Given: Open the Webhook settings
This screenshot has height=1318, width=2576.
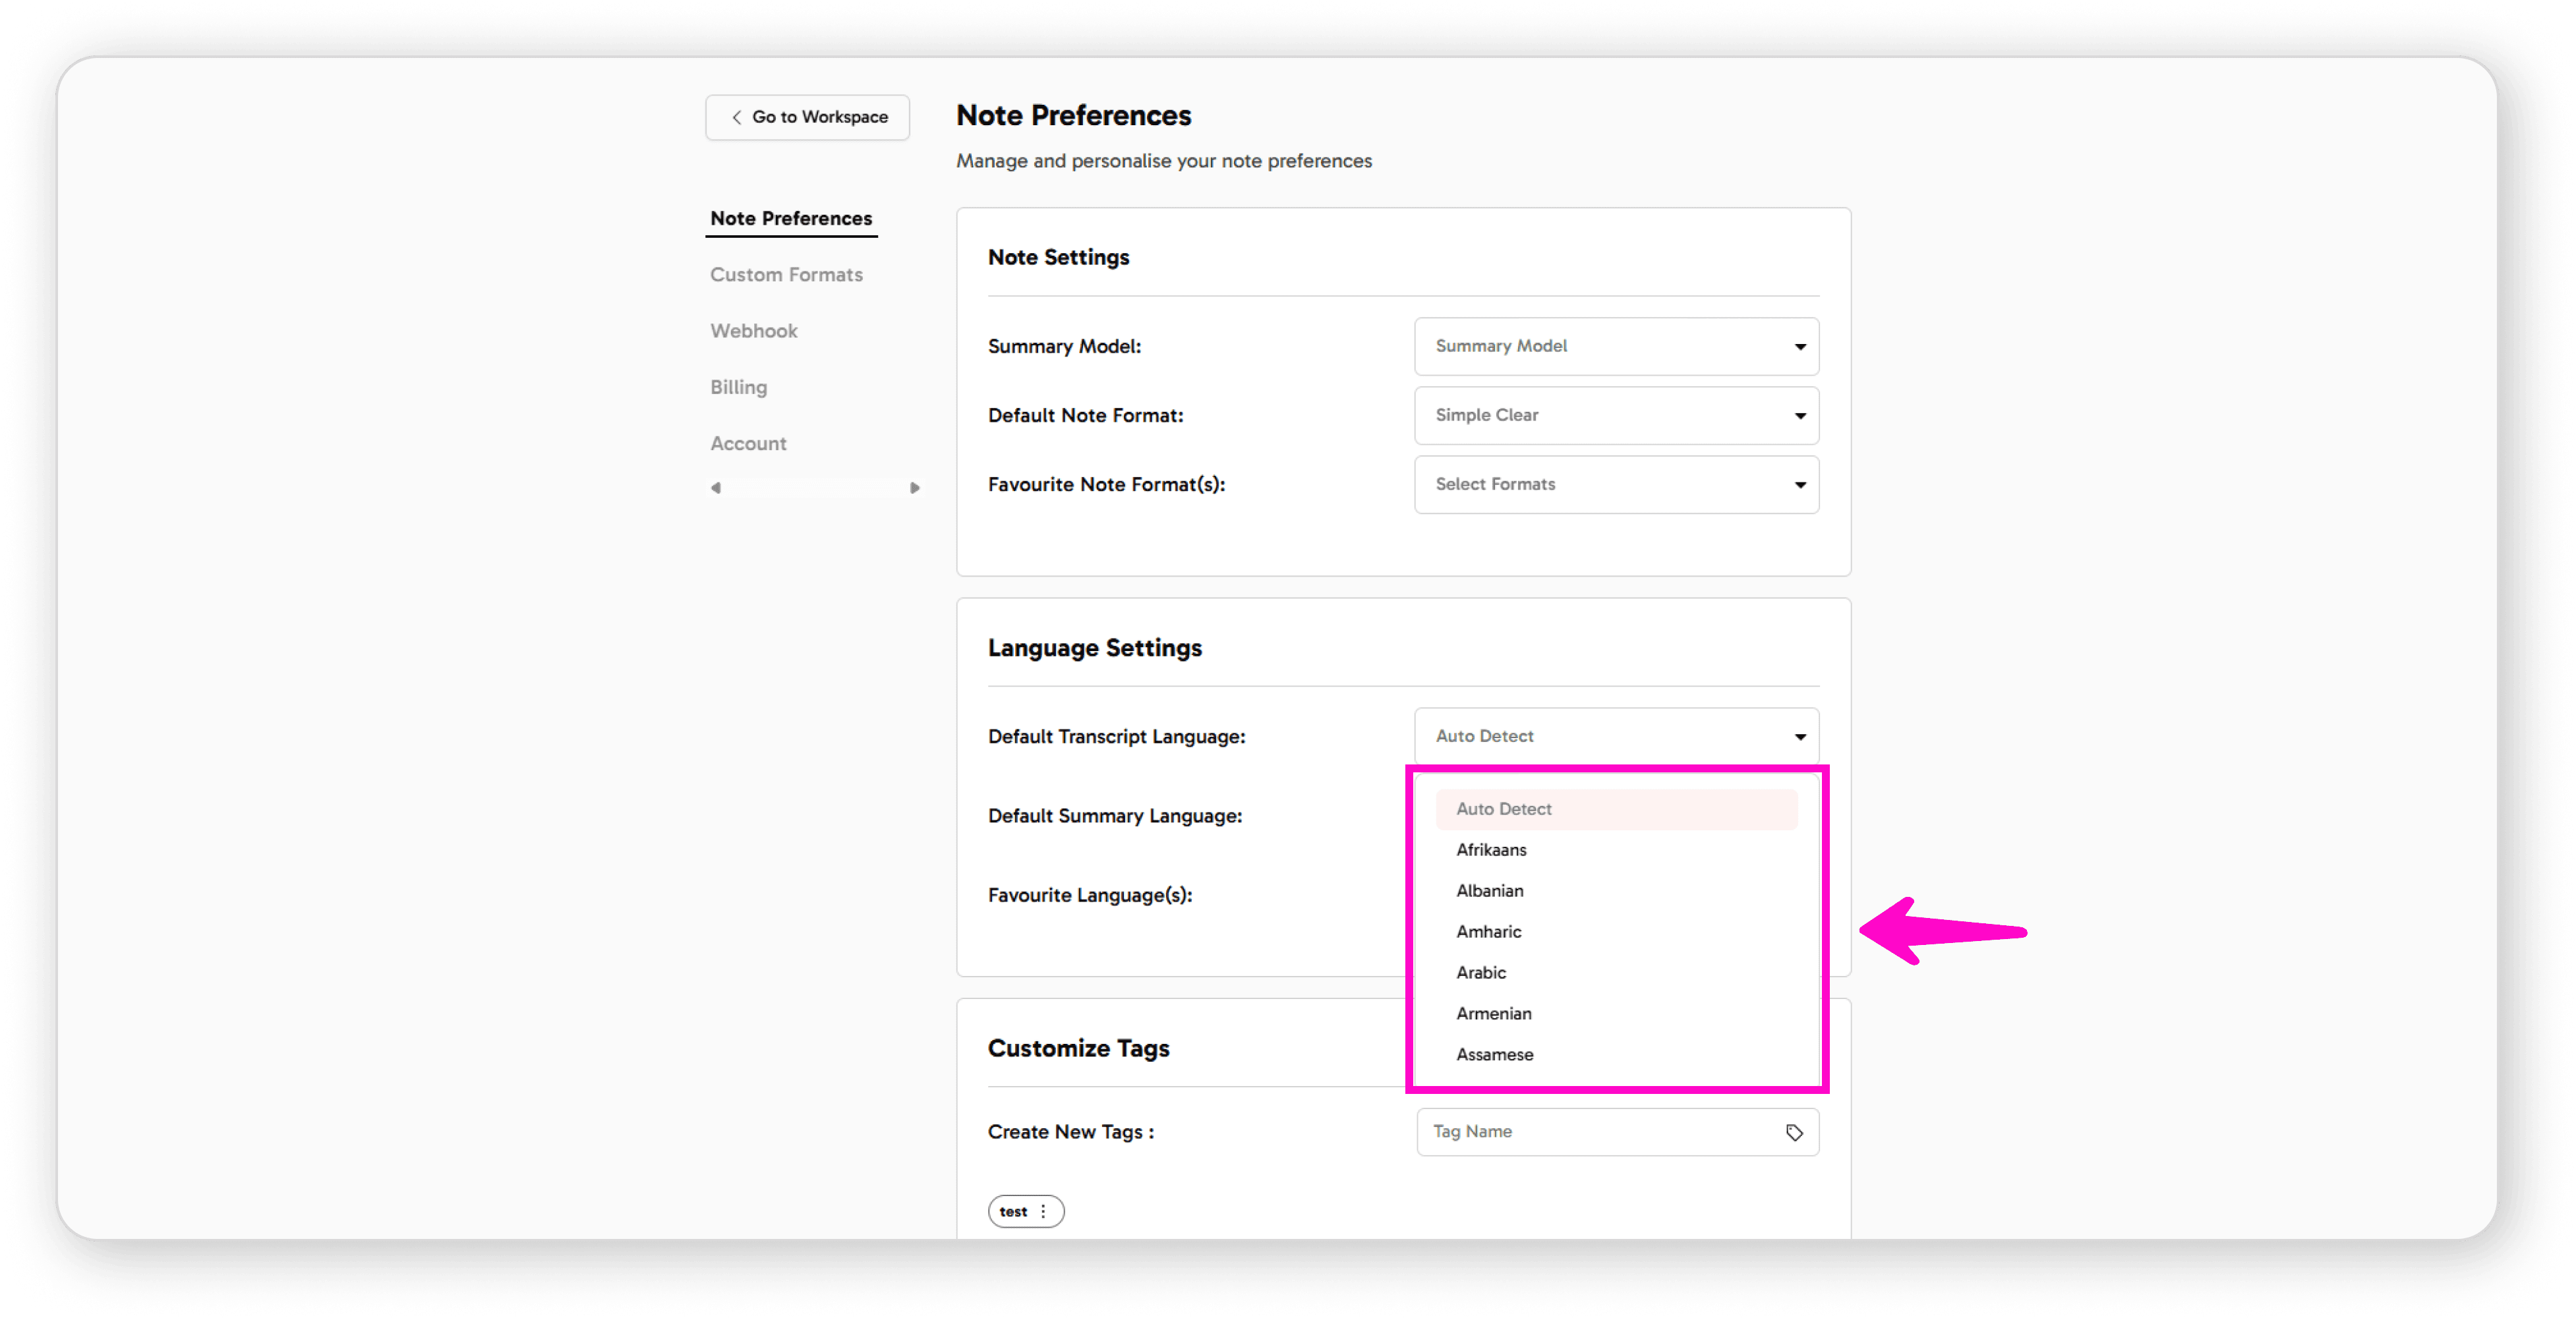Looking at the screenshot, I should (753, 331).
